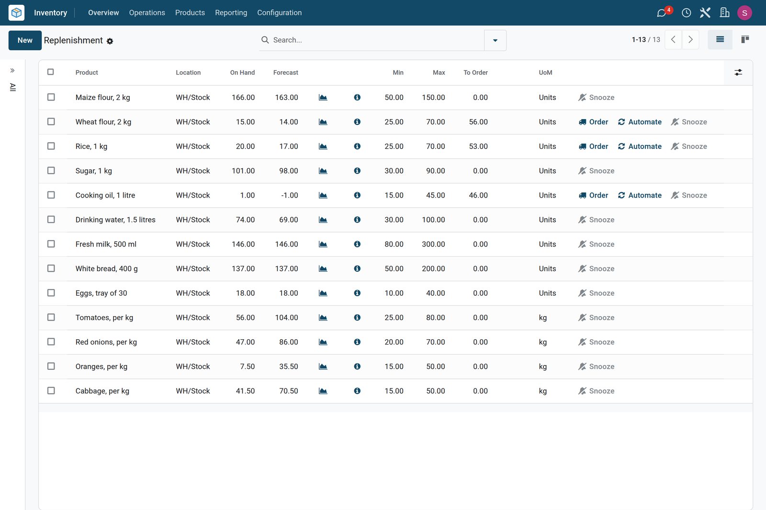Open the activities clock icon
The height and width of the screenshot is (510, 766).
coord(686,13)
